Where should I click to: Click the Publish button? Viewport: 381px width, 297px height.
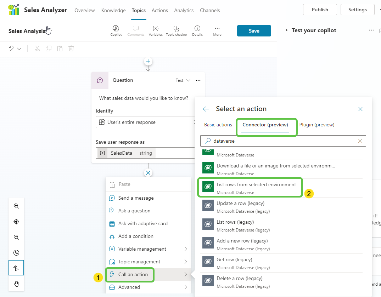coord(320,10)
